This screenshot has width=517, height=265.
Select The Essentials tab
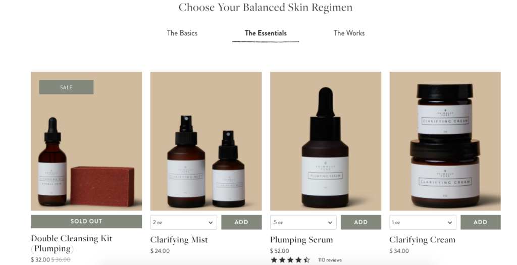[x=266, y=33]
